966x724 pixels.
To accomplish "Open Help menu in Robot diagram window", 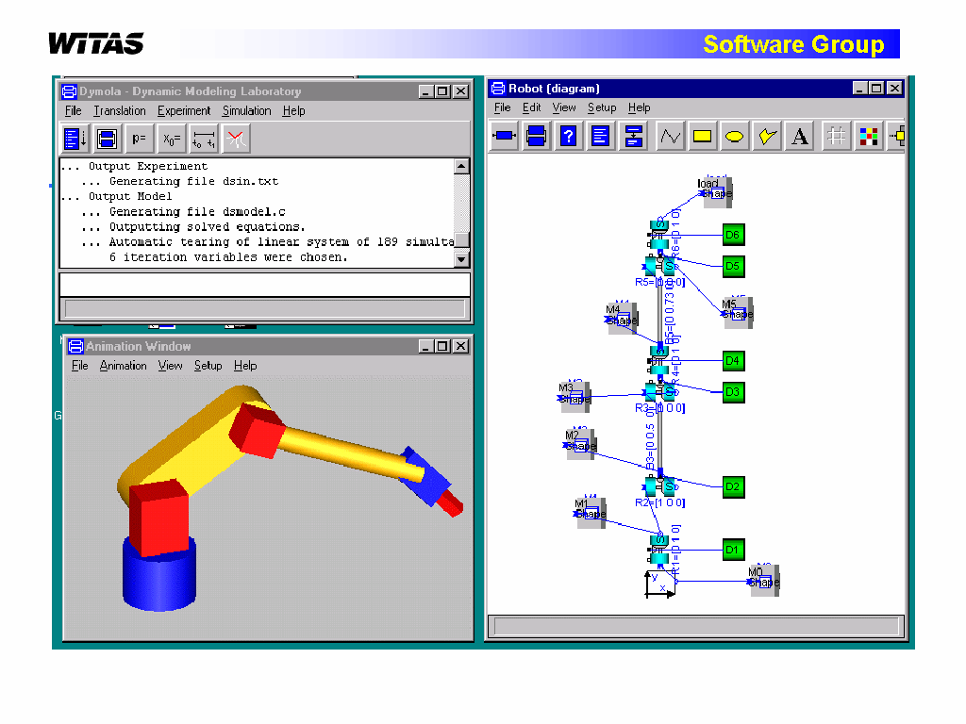I will tap(639, 107).
